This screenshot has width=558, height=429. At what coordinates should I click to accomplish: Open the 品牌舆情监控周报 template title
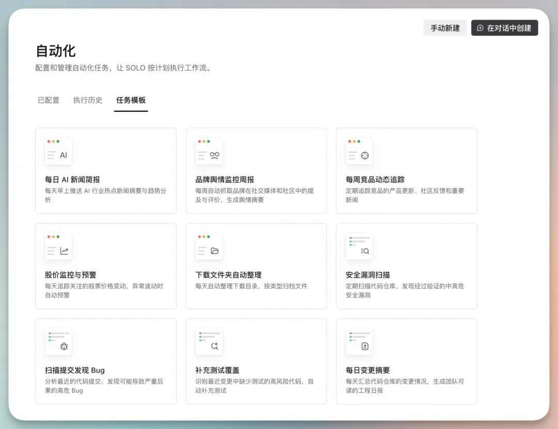225,179
